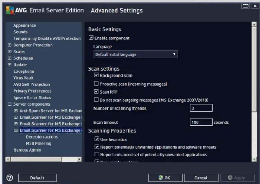This screenshot has height=184, width=260.
Task: Click the vertical scrollbar up arrow
Action: (x=254, y=24)
